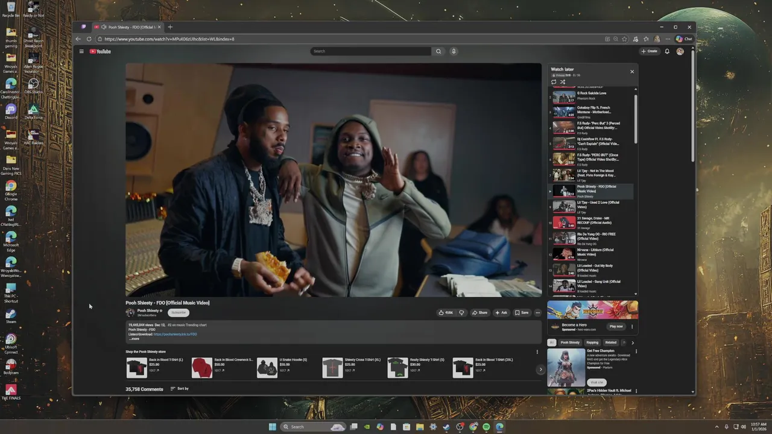The image size is (772, 434).
Task: Expand description with ...more
Action: [134, 339]
